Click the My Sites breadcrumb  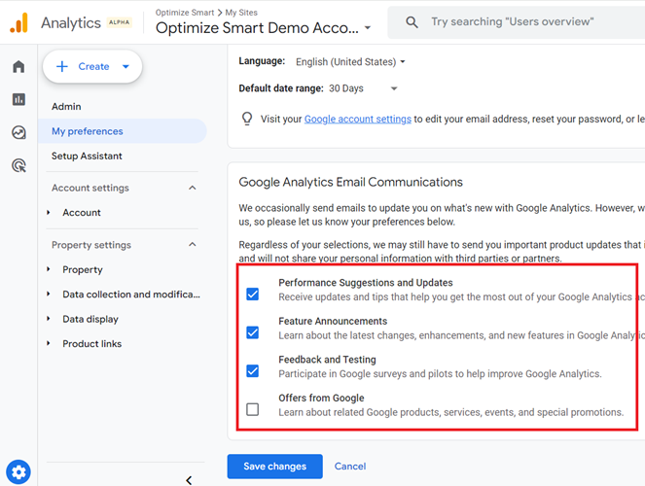point(241,13)
